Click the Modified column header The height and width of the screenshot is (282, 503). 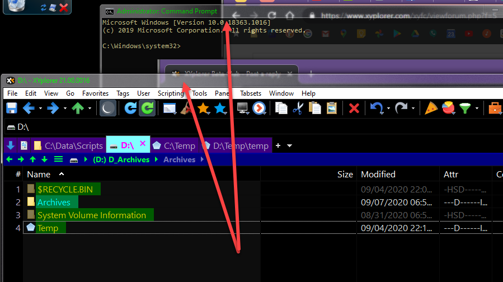click(378, 175)
